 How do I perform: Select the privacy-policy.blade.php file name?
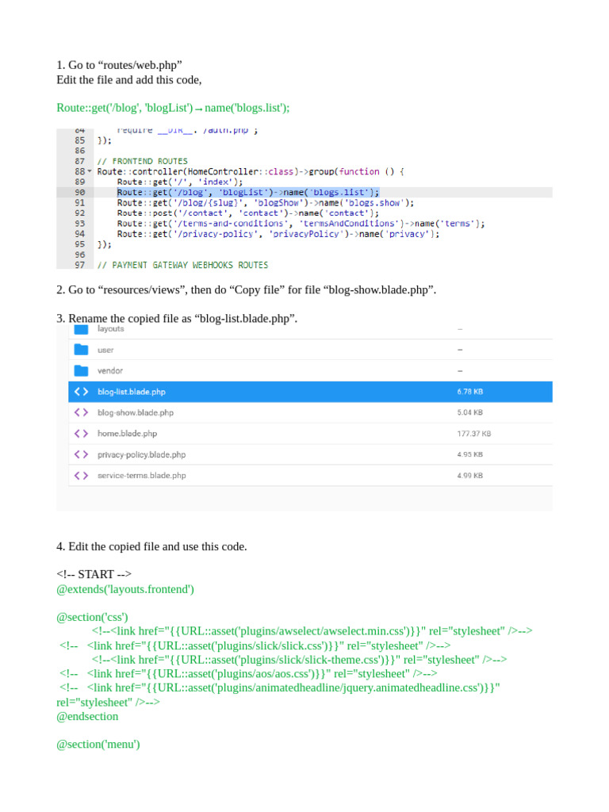point(141,454)
